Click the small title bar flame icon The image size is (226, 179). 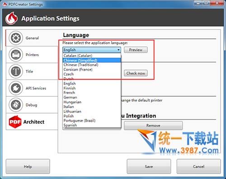click(5, 4)
